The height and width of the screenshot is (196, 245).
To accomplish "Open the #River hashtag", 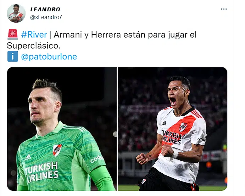I will 34,34.
